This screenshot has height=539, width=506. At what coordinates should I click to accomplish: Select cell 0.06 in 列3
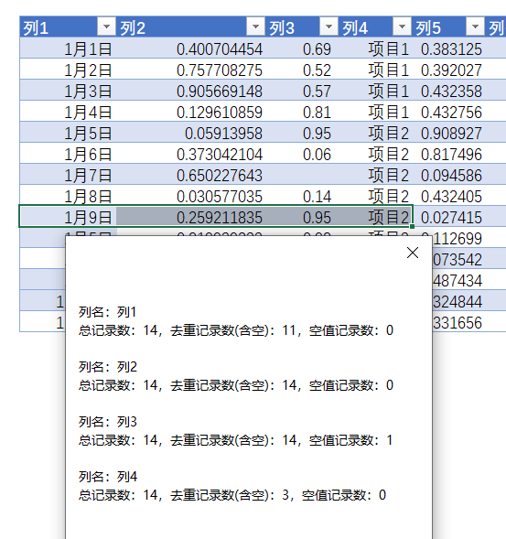(302, 154)
